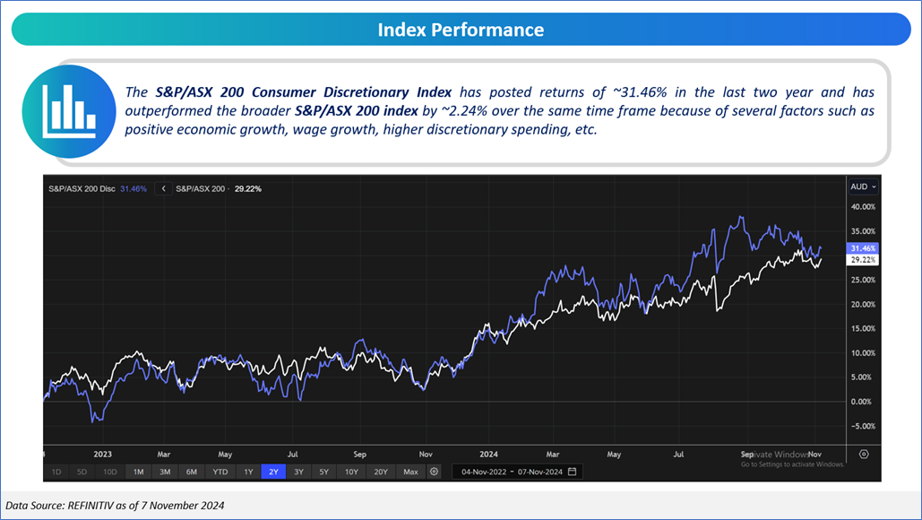The image size is (922, 520).
Task: Click the white 29.22% axis price tag
Action: tap(863, 259)
